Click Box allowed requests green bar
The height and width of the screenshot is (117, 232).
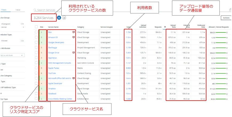click(x=221, y=32)
